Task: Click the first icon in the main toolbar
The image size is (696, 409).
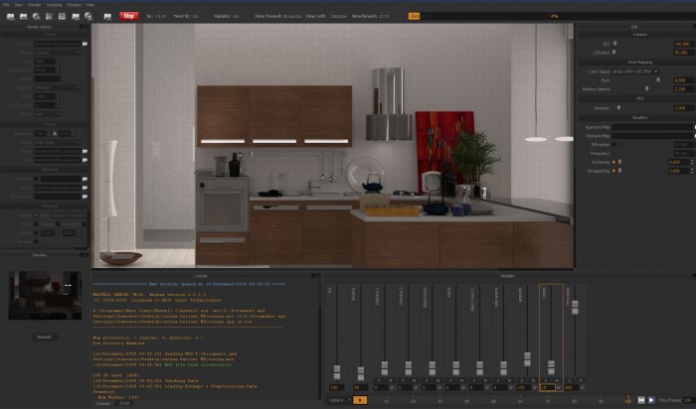Action: (x=11, y=17)
